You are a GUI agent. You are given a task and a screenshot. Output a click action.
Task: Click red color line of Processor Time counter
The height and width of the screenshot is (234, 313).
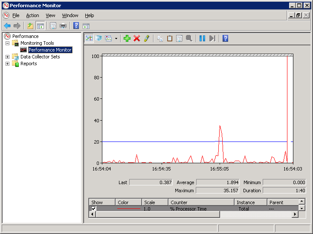pyautogui.click(x=128, y=209)
